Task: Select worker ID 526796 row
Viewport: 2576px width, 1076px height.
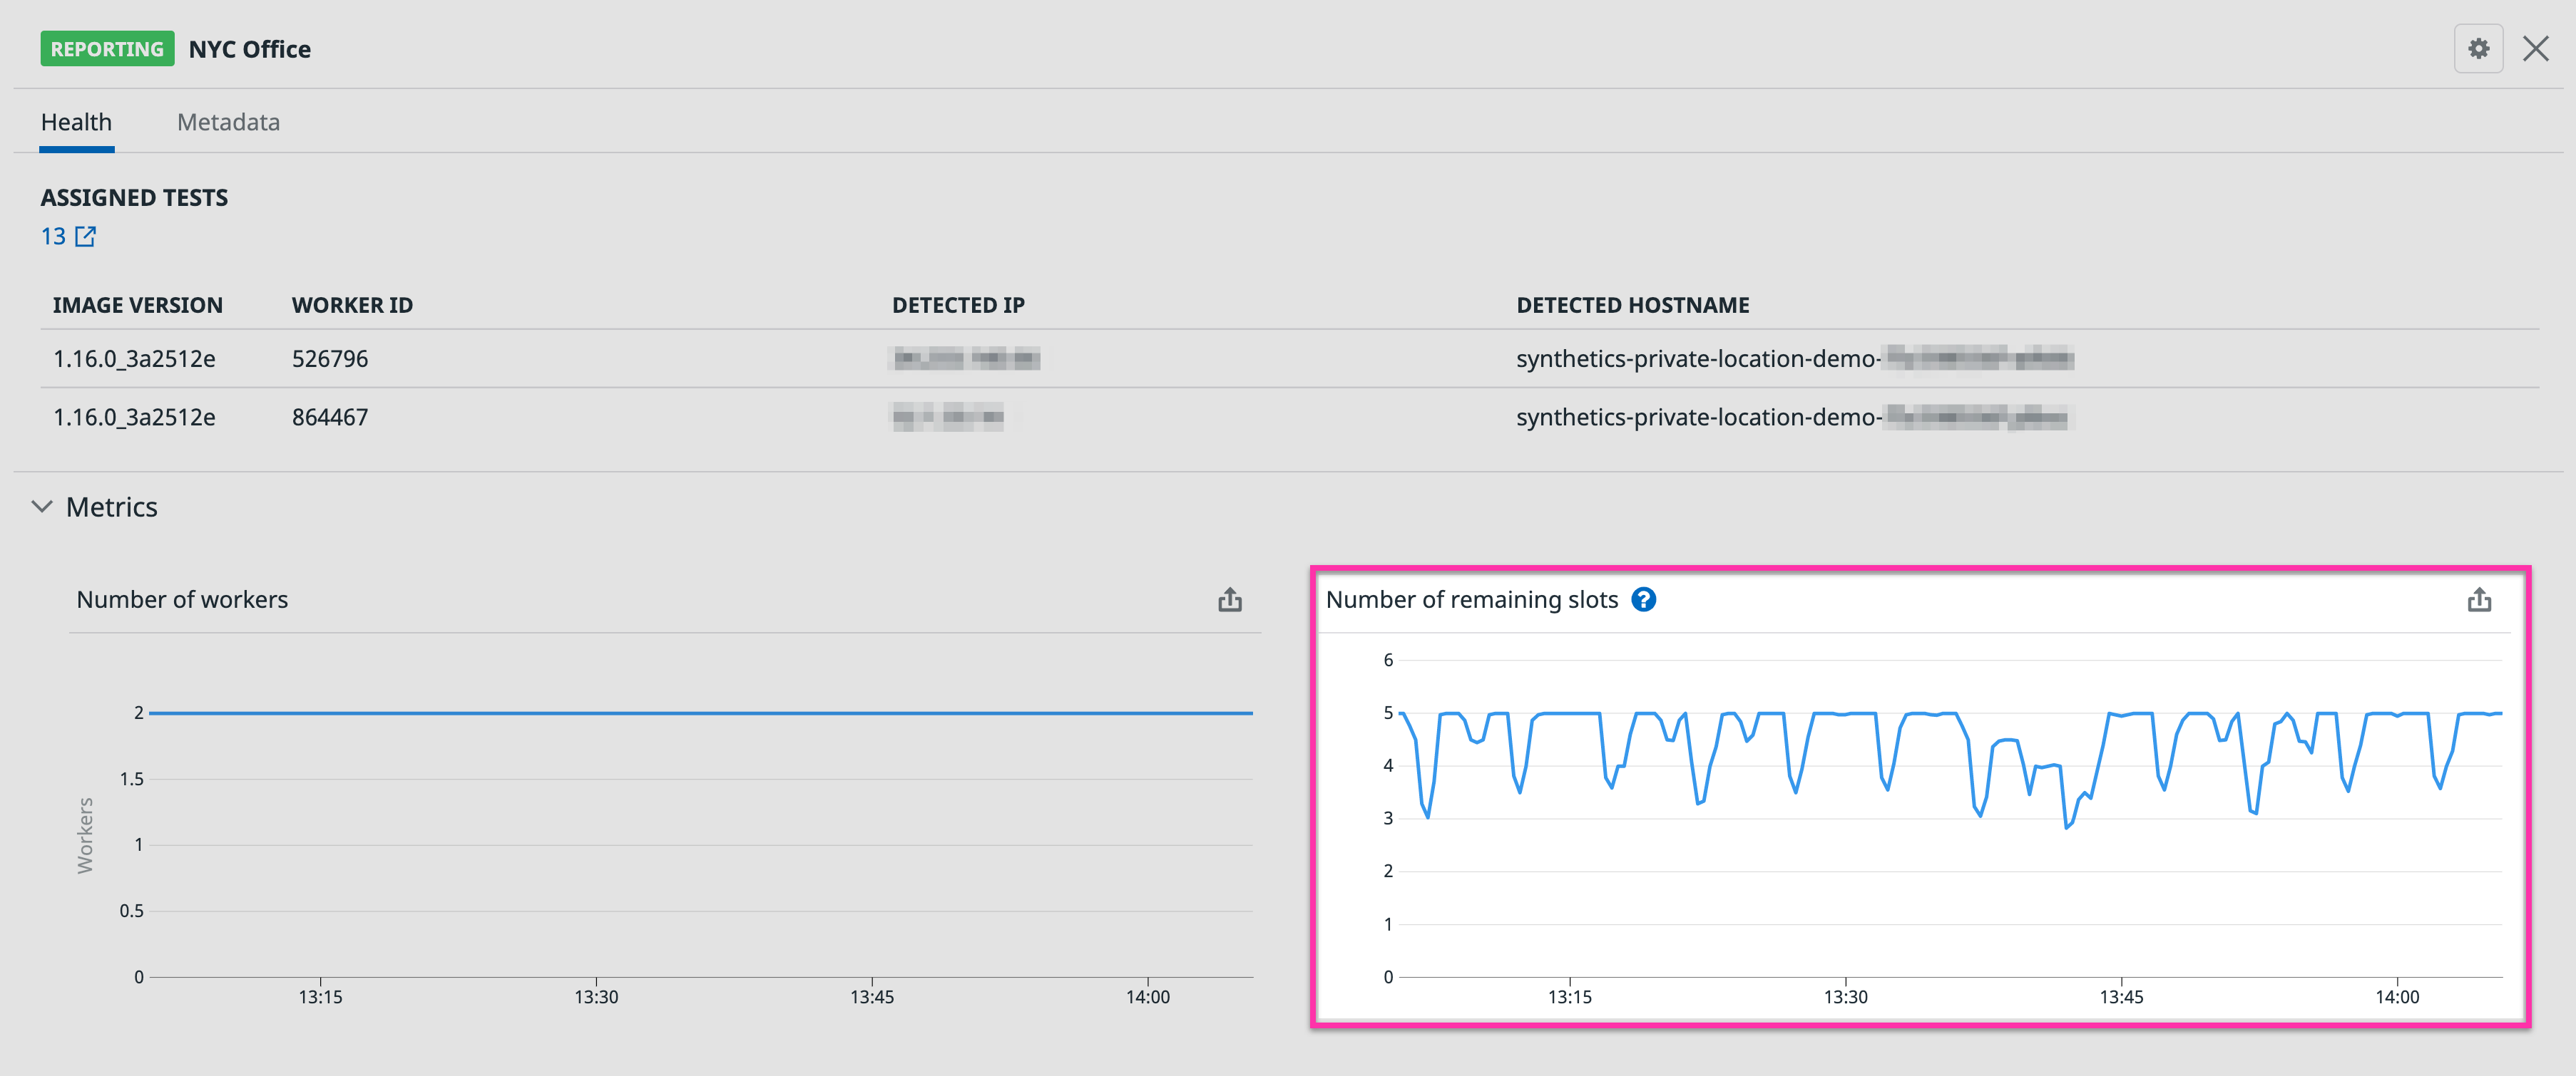Action: (x=330, y=358)
